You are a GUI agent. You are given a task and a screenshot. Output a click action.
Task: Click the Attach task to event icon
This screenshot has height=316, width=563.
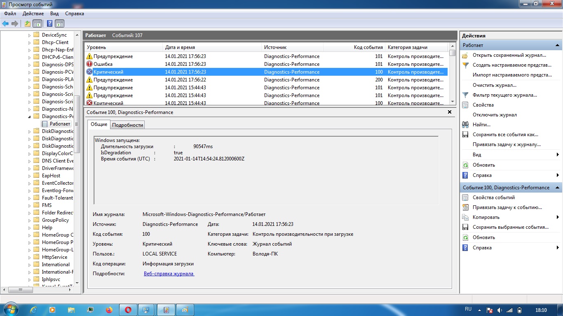tap(465, 207)
